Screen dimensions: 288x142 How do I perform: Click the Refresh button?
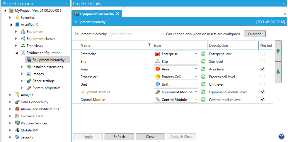tap(119, 137)
